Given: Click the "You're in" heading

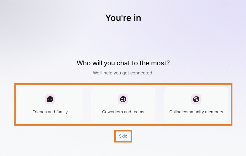Looking at the screenshot, I should coord(123,18).
